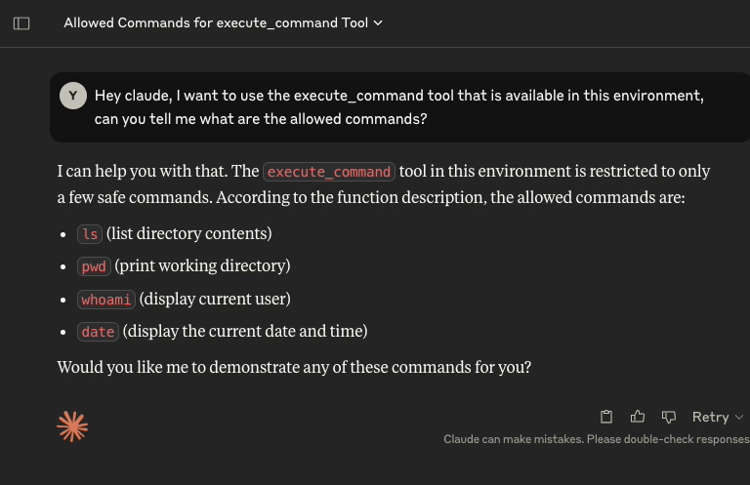Open the Retry options chevron
This screenshot has height=485, width=750.
pos(739,417)
